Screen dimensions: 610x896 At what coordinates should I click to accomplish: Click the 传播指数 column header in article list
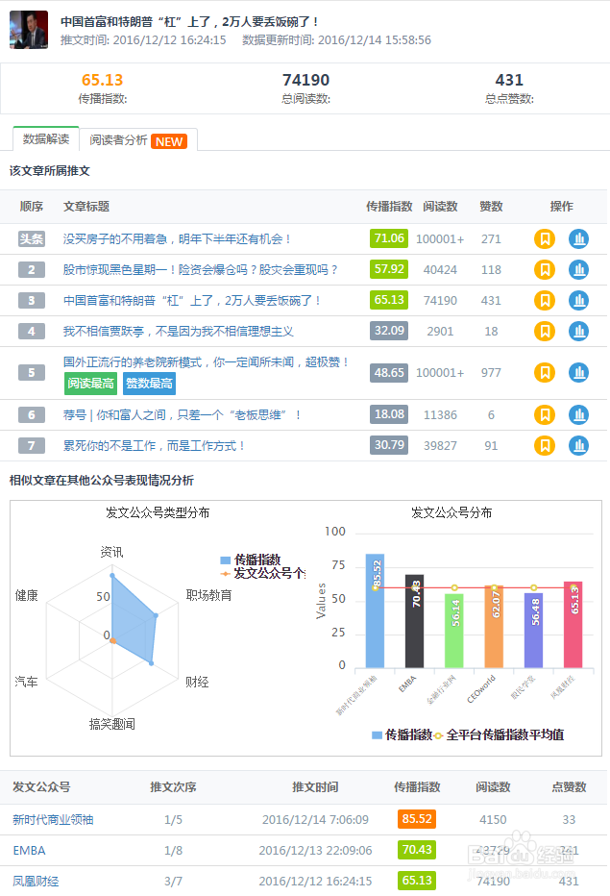(x=389, y=207)
